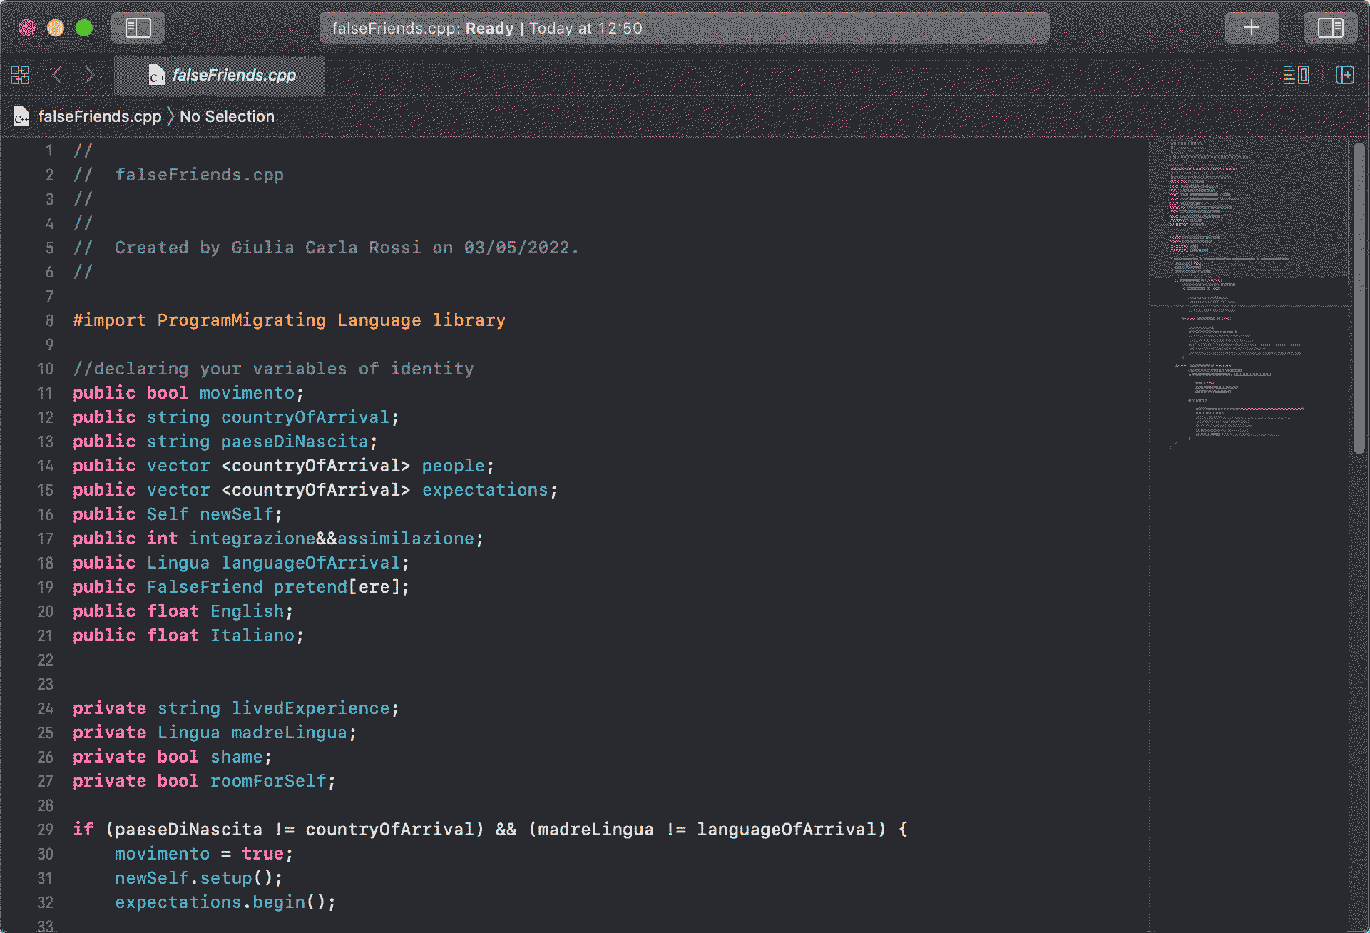
Task: Open related items via C++ icon in jump bar
Action: (x=21, y=116)
